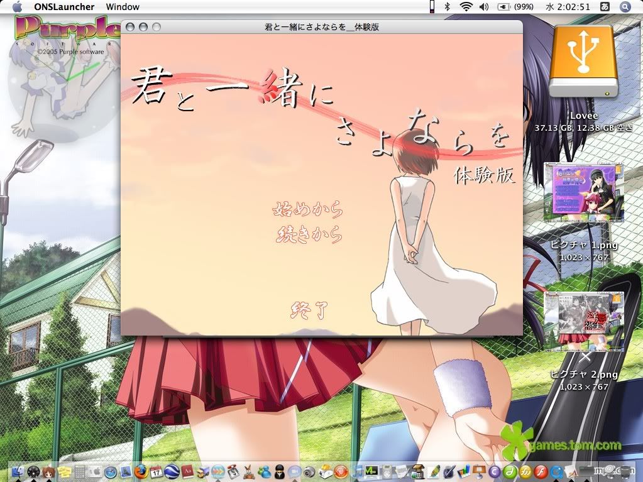This screenshot has width=643, height=482.
Task: Open iCal from the Dock
Action: coord(157,472)
